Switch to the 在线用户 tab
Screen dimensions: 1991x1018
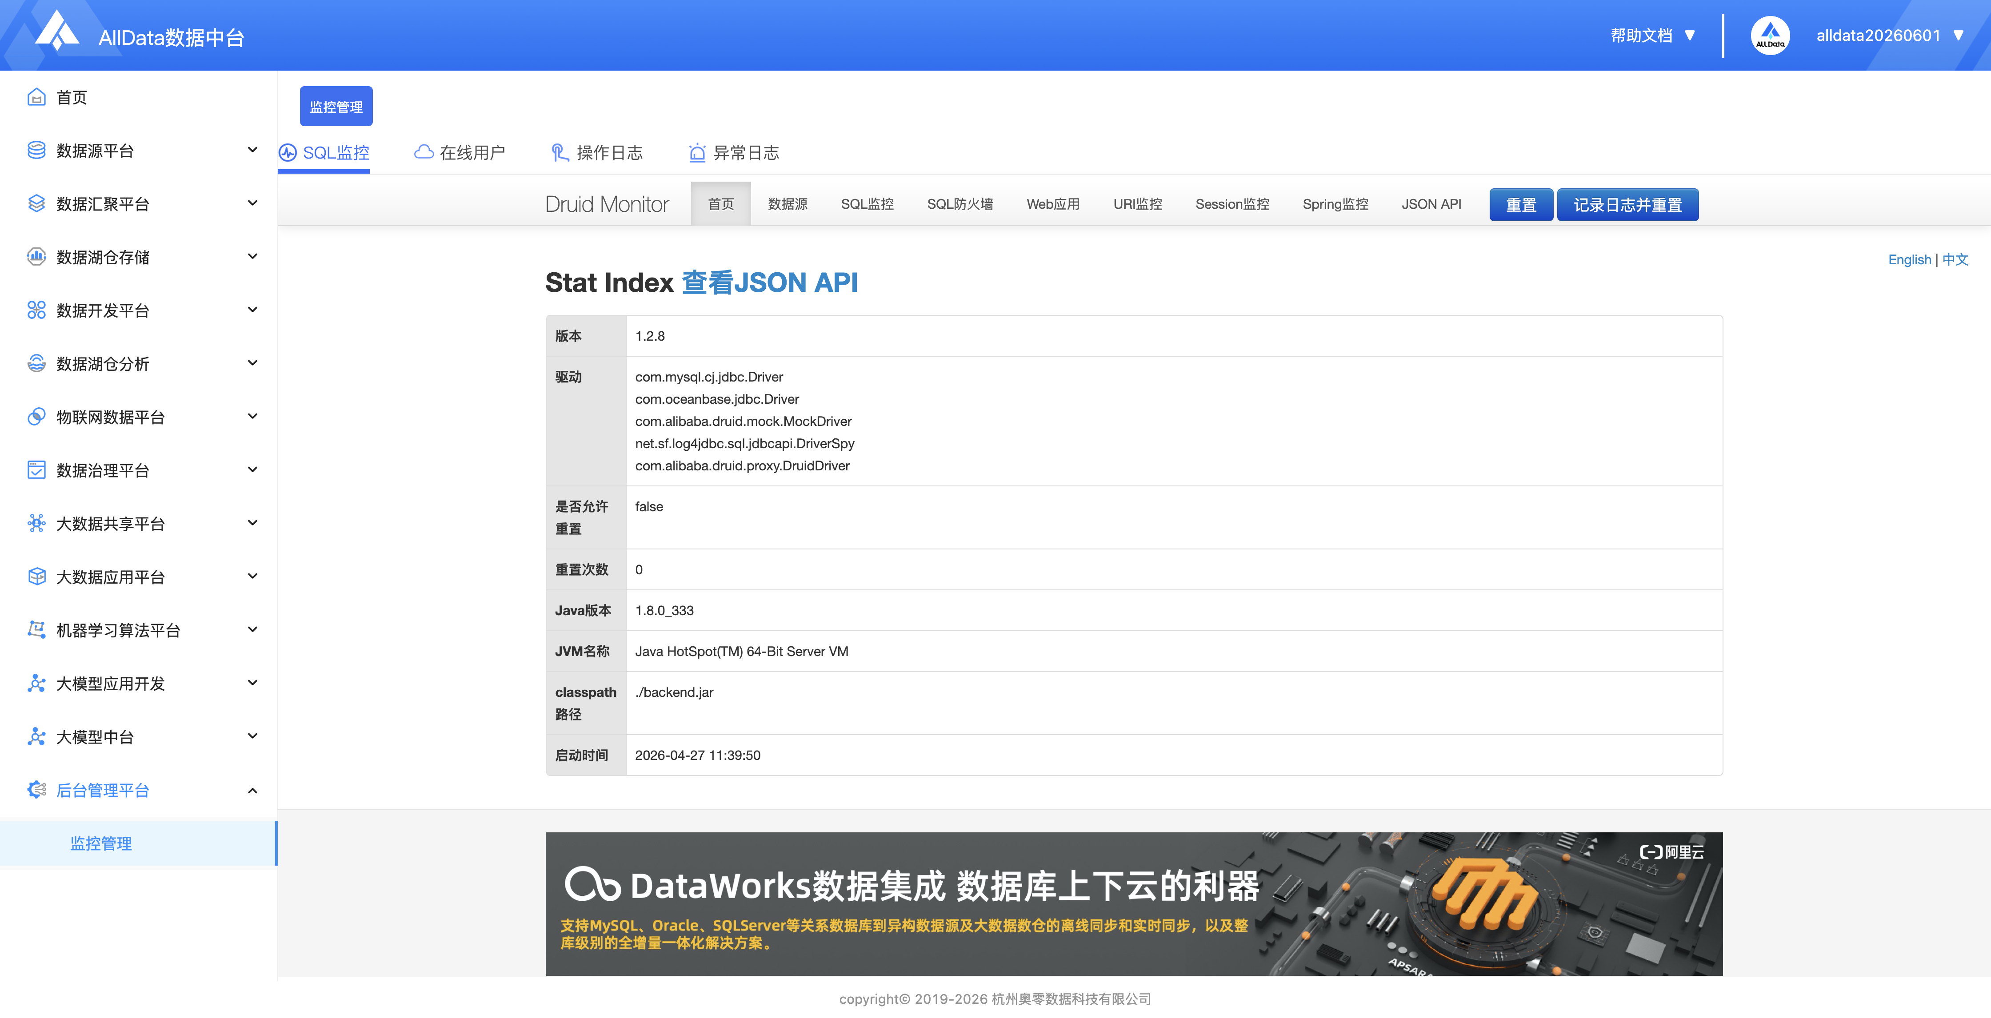(x=460, y=152)
